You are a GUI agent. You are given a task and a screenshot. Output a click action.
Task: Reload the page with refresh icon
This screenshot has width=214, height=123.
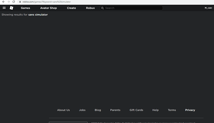pos(14,2)
